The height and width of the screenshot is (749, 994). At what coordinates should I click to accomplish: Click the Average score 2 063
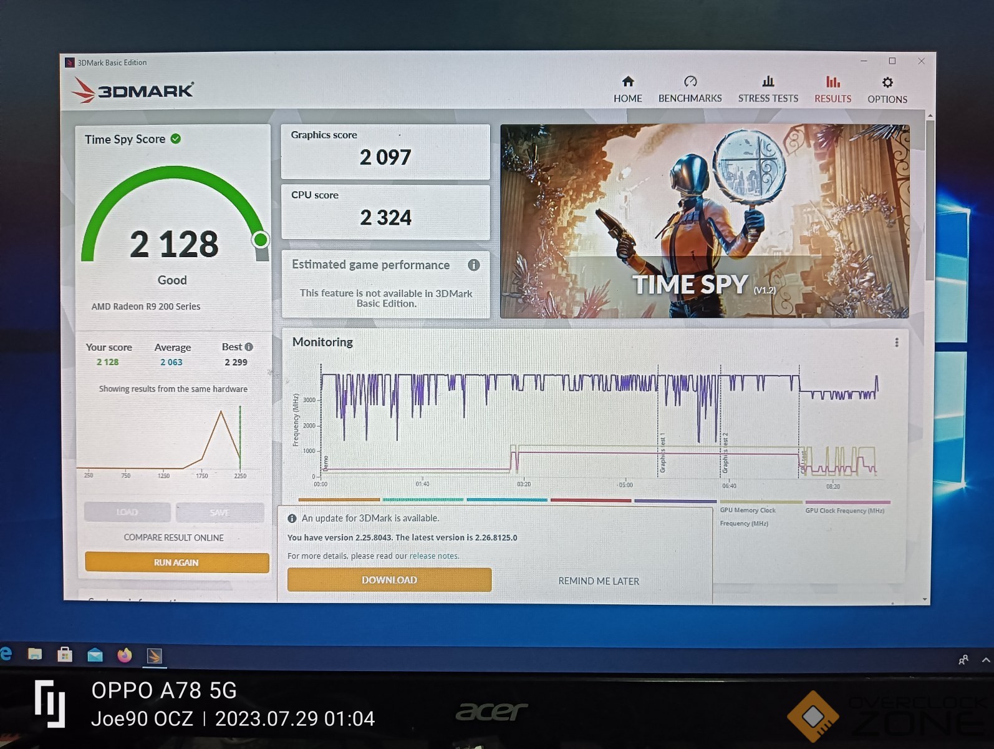171,362
